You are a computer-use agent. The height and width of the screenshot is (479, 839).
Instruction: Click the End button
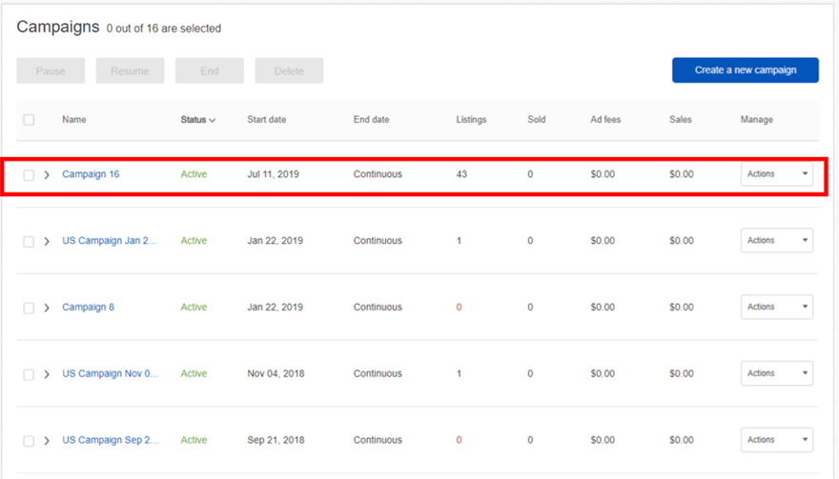pos(210,70)
